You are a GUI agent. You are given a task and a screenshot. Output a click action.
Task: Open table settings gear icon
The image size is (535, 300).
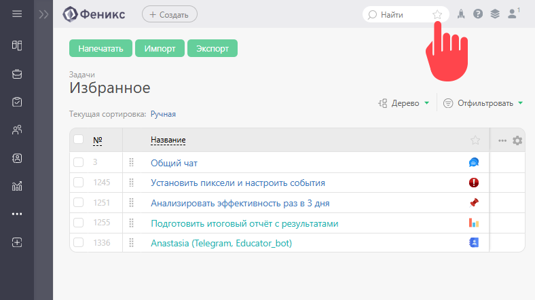(x=517, y=140)
